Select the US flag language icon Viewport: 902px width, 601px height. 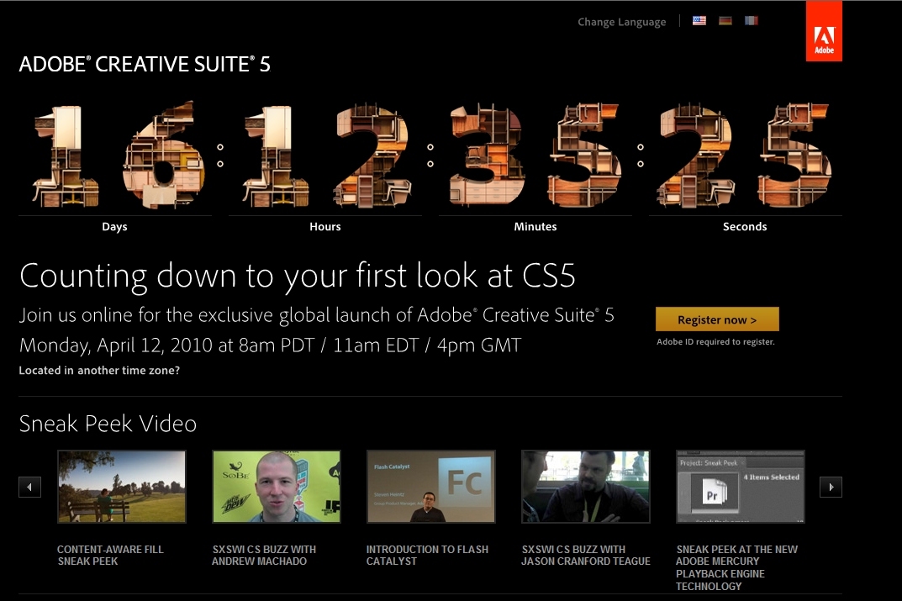[x=699, y=21]
